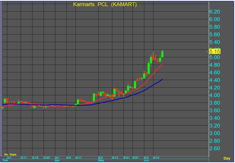This screenshot has width=235, height=163.
Task: Select the 5.40 price axis label
Action: [215, 42]
